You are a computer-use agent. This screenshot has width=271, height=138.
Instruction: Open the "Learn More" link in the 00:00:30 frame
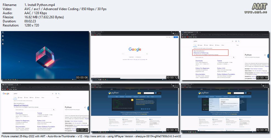(x=144, y=114)
